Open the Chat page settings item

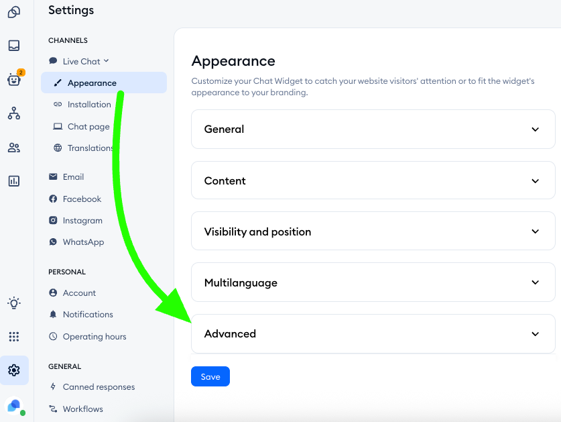click(88, 126)
